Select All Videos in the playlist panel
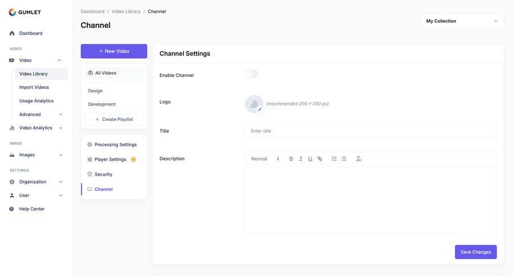 pyautogui.click(x=114, y=73)
